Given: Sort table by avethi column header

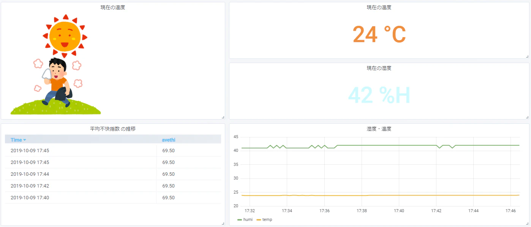Looking at the screenshot, I should (x=169, y=140).
